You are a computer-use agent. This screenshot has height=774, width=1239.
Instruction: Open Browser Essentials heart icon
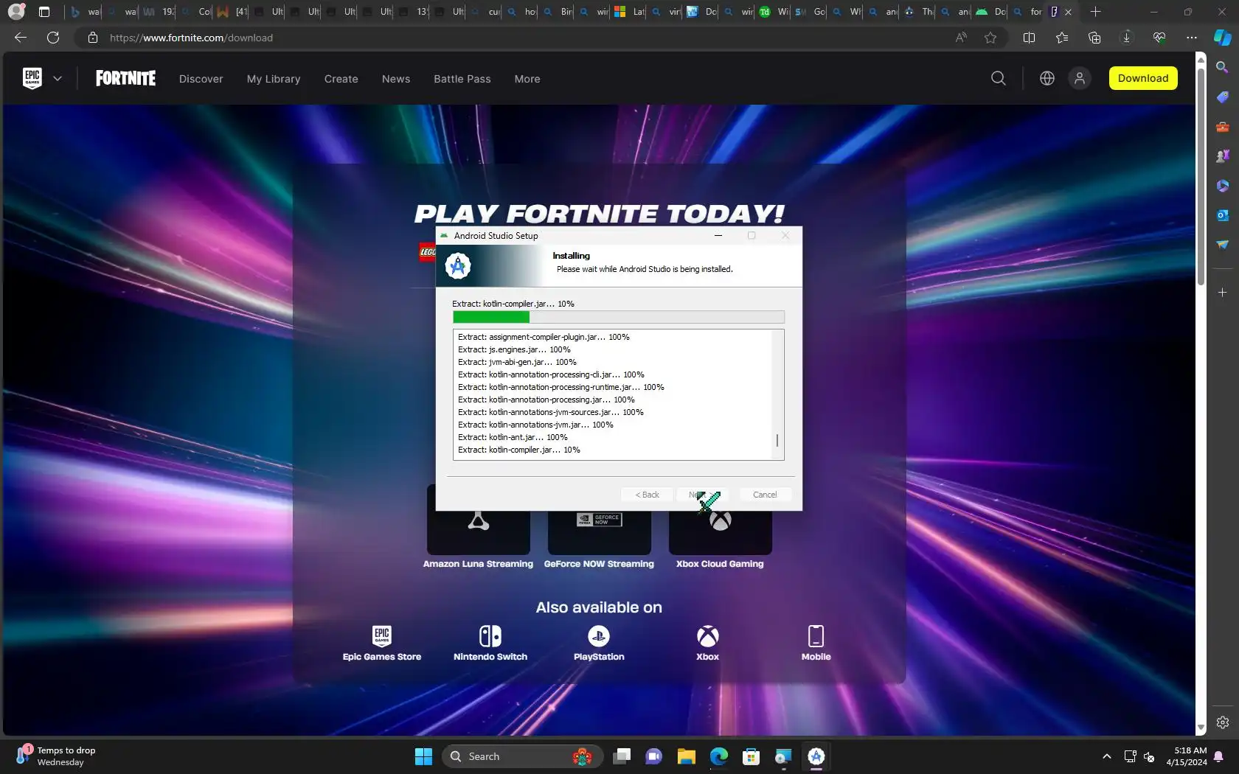pyautogui.click(x=1159, y=38)
